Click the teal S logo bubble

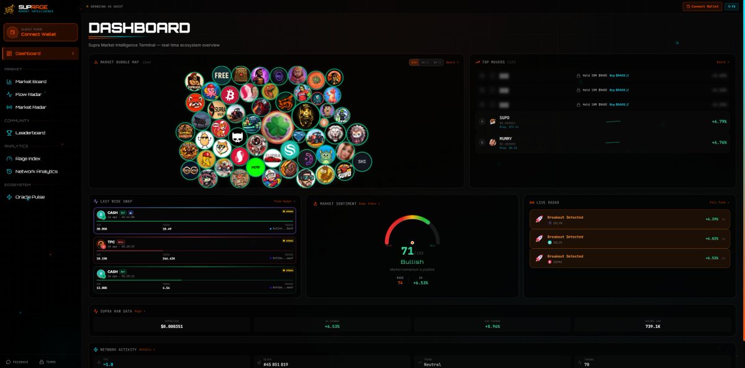click(x=290, y=151)
